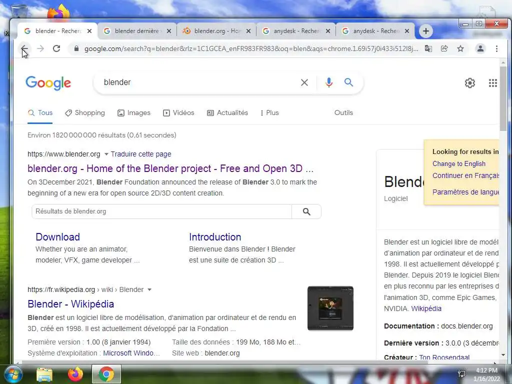Go back with the browser back arrow
The height and width of the screenshot is (384, 512).
click(x=24, y=48)
